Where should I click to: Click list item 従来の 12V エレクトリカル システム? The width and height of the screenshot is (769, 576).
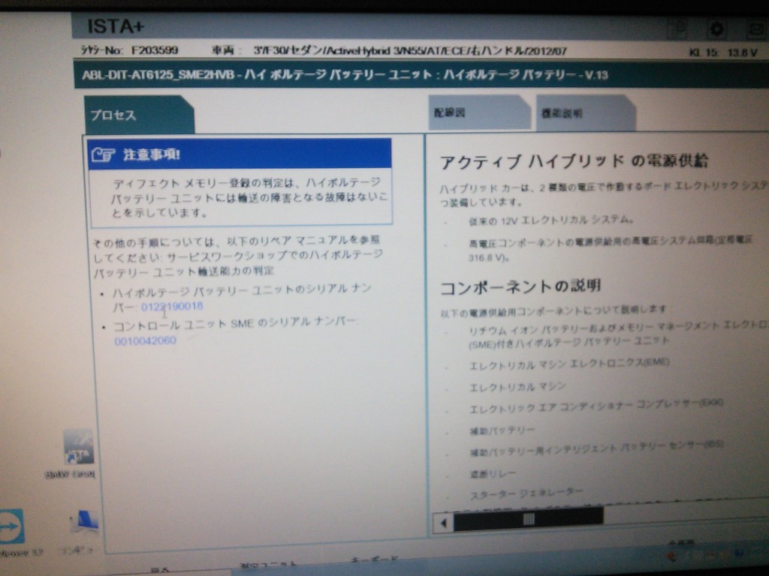550,220
